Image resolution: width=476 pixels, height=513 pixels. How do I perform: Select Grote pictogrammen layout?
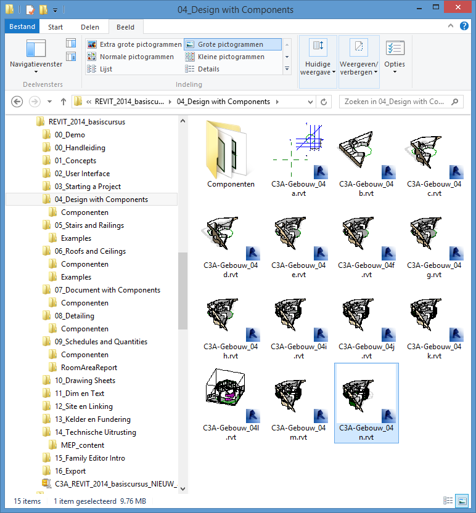pos(232,44)
